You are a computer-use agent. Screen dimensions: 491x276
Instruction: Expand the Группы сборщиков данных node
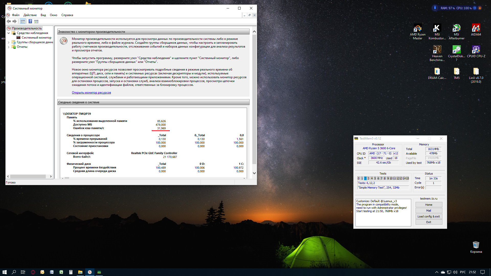8,42
